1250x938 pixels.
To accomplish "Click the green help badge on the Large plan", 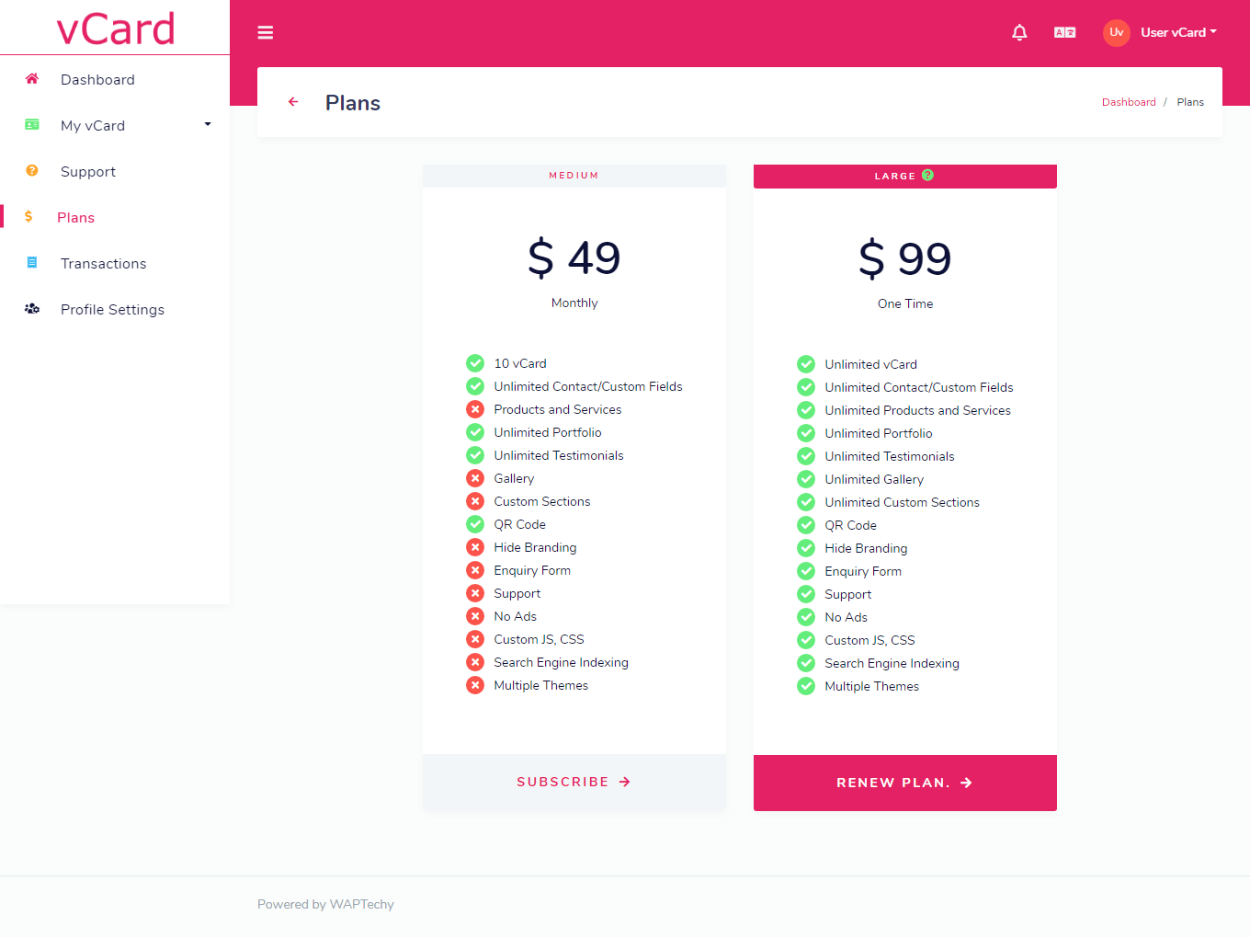I will [927, 175].
